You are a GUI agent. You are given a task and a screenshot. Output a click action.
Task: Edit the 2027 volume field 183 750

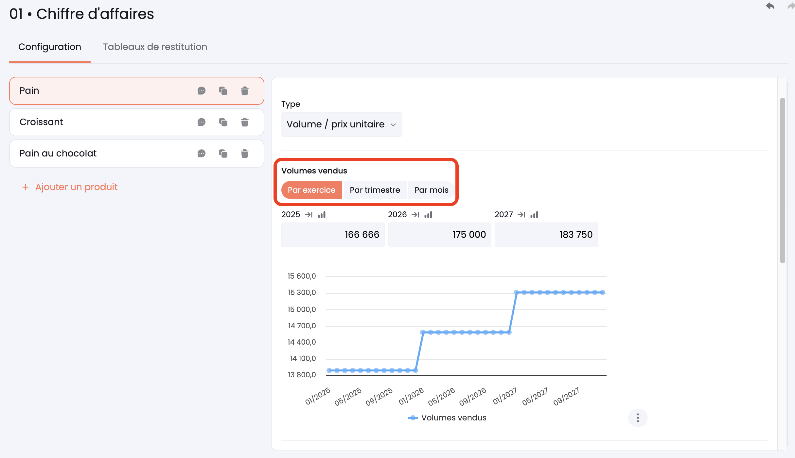[546, 235]
